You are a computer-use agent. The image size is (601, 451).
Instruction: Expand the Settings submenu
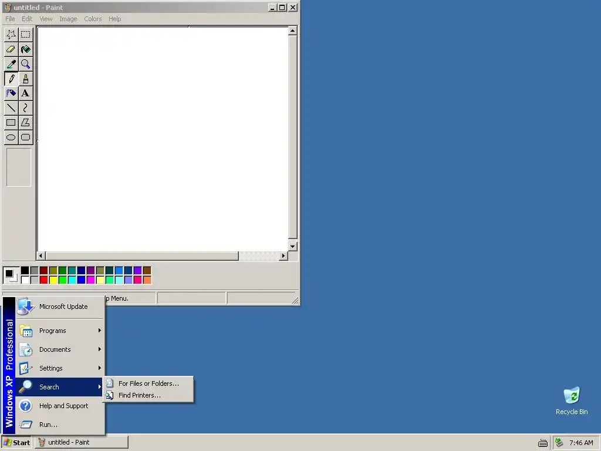pos(60,368)
